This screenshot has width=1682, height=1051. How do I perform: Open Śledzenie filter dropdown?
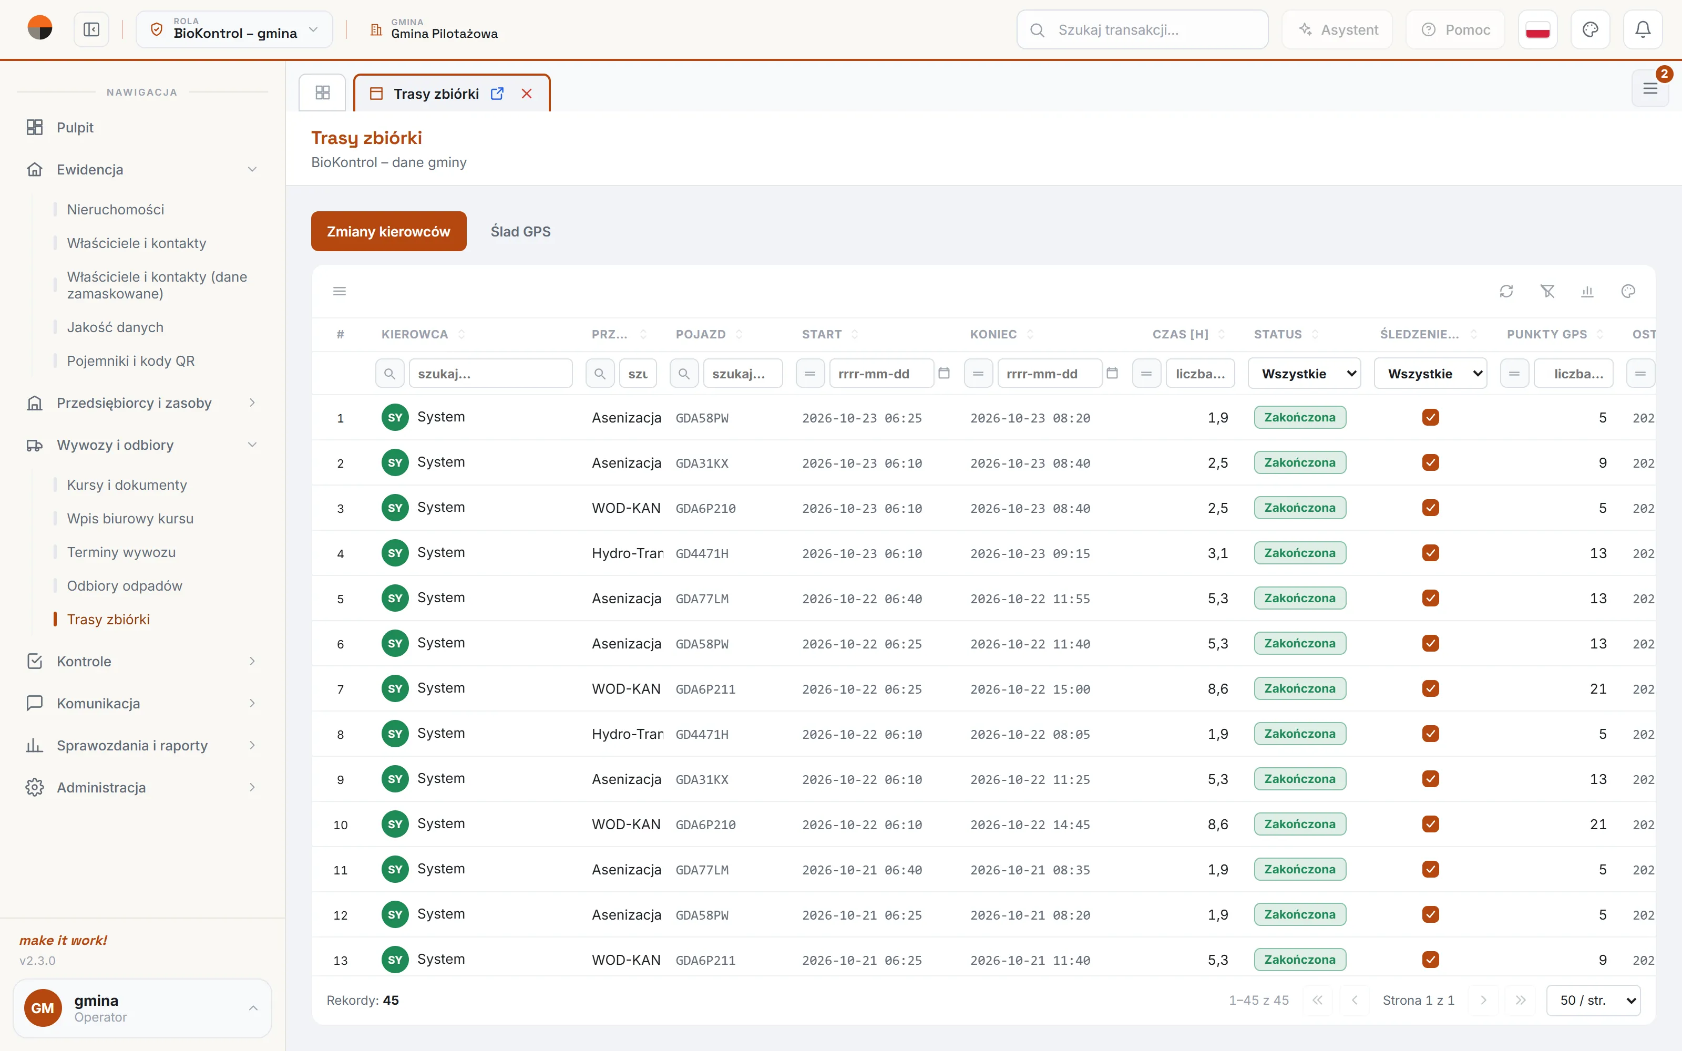click(x=1430, y=373)
